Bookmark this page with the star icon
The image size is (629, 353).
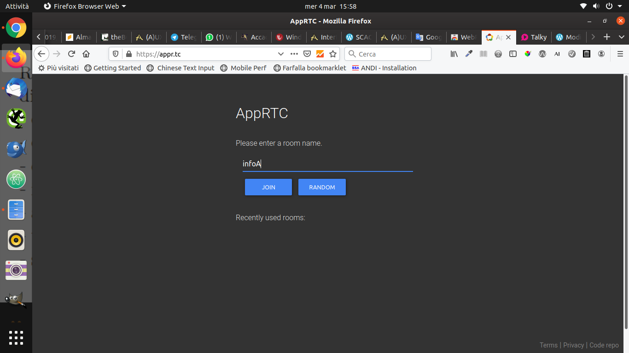point(333,54)
